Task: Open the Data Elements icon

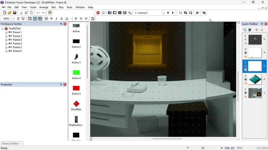Action: click(130, 13)
